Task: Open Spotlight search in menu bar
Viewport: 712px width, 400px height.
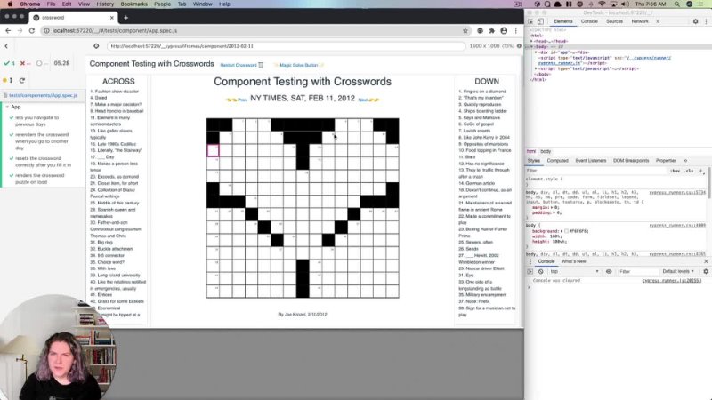Action: click(x=677, y=4)
